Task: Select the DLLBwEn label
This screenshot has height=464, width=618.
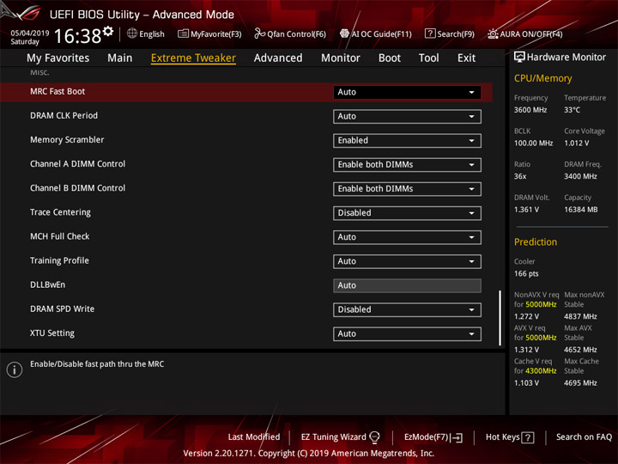Action: pyautogui.click(x=48, y=285)
